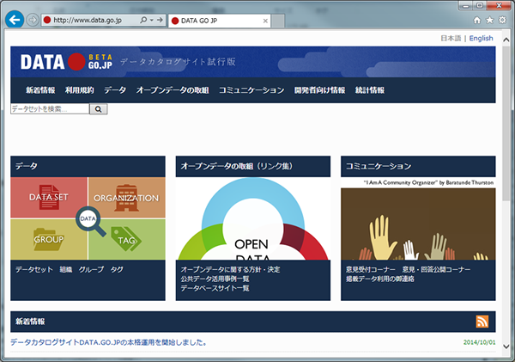Viewport: 515px width, 362px height.
Task: Open データ menu item
Action: click(x=115, y=90)
